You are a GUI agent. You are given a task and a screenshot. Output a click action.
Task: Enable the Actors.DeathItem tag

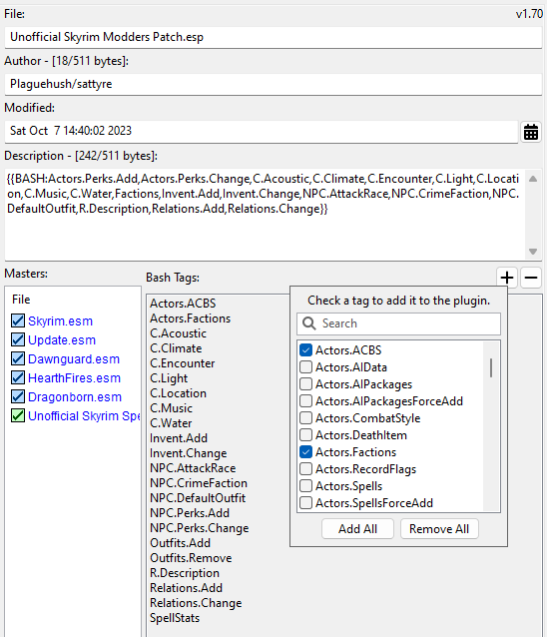(305, 435)
